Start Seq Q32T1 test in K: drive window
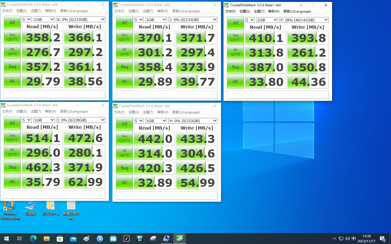 (x=12, y=37)
